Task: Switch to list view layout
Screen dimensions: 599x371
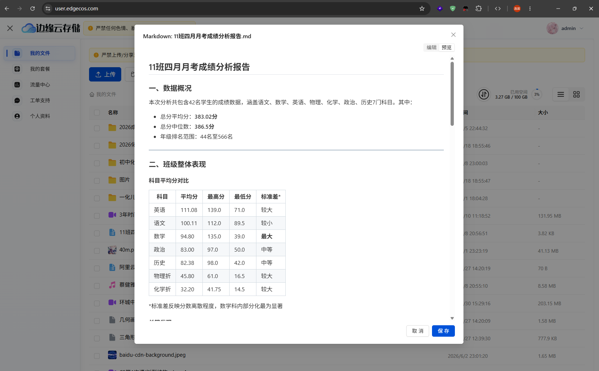Action: point(561,94)
